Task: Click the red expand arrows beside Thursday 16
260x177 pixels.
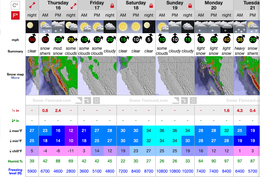Action: 73,6
